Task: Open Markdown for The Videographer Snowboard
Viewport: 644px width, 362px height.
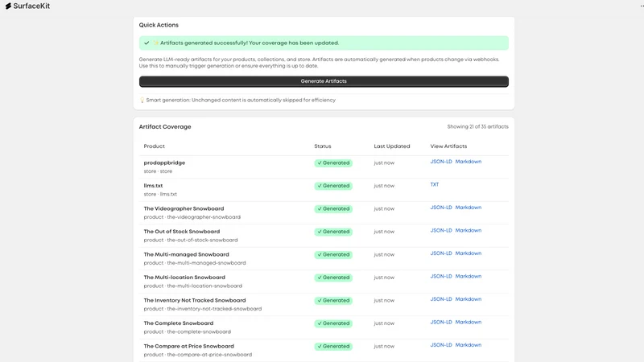Action: coord(469,208)
